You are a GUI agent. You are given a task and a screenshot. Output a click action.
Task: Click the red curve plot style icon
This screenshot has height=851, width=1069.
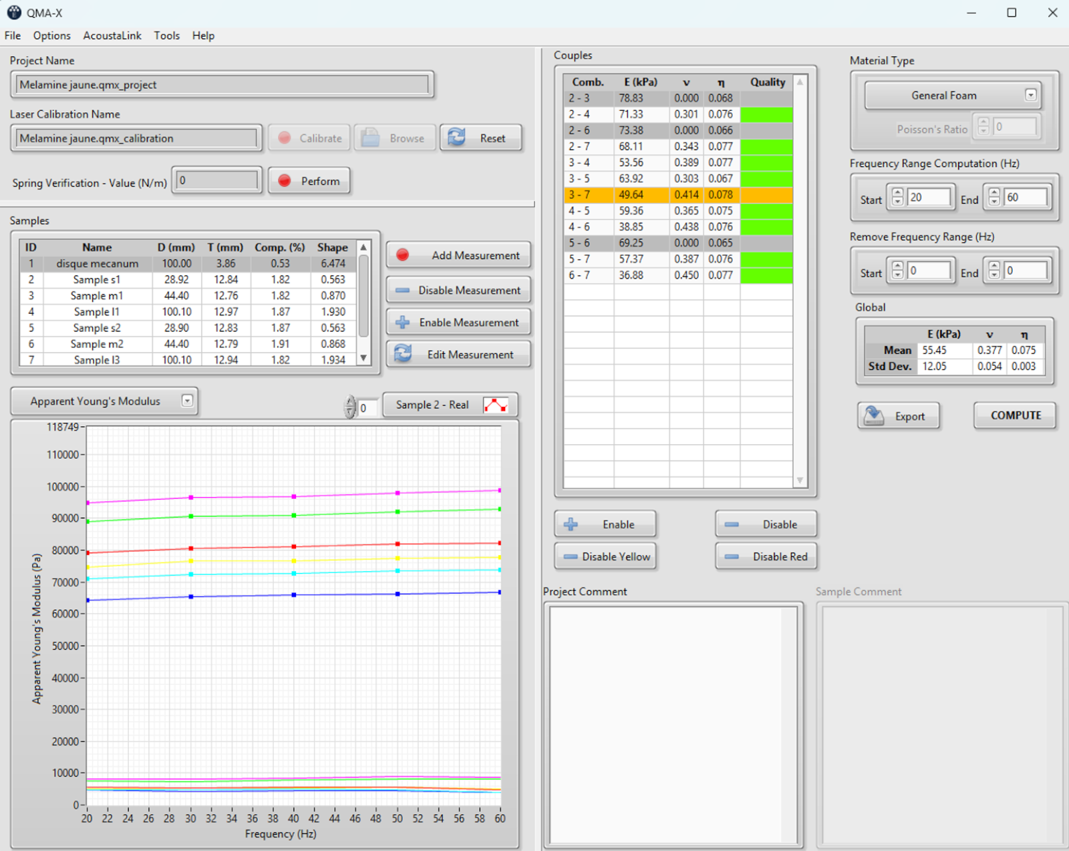pos(496,405)
